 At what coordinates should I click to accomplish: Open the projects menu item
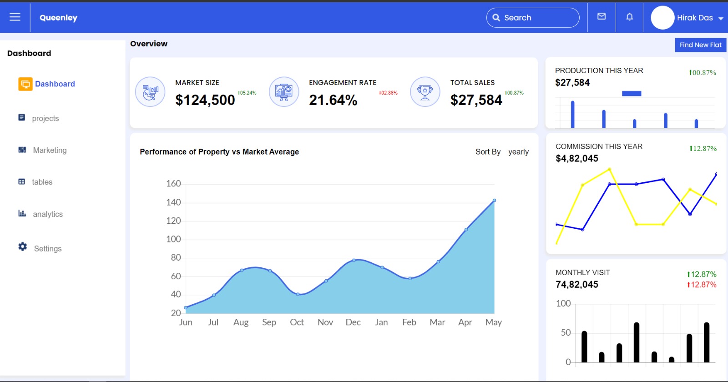point(45,118)
